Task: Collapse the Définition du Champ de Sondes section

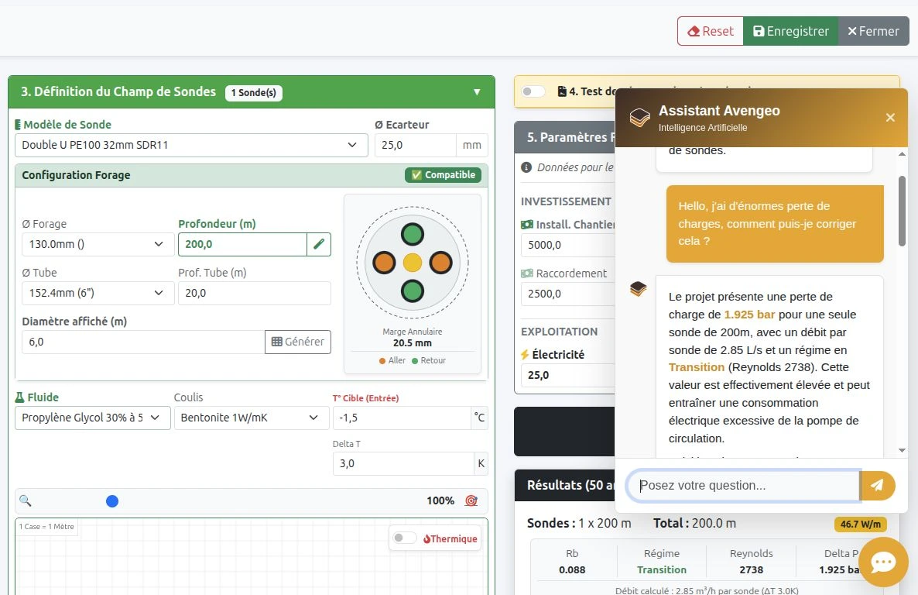Action: pos(477,92)
